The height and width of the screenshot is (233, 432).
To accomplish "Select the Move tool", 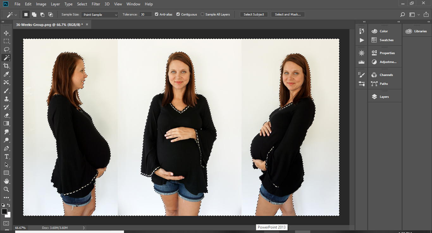I will (x=6, y=33).
